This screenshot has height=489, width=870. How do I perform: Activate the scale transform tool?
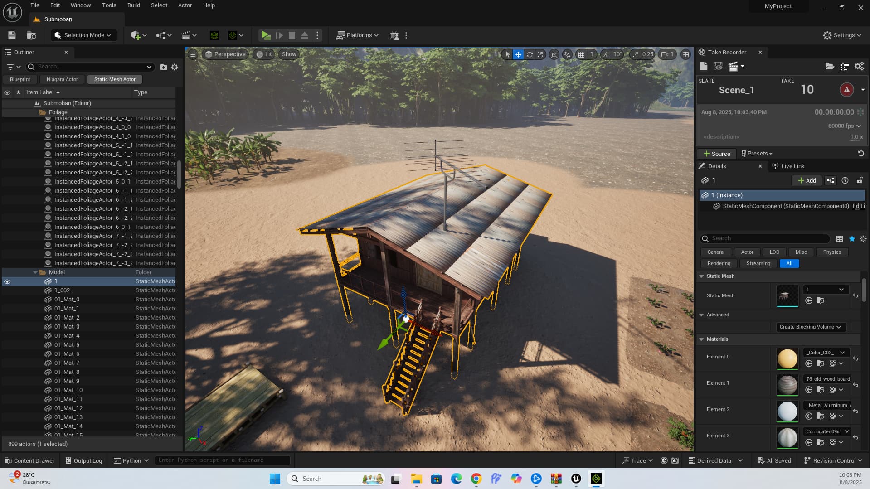(x=540, y=54)
